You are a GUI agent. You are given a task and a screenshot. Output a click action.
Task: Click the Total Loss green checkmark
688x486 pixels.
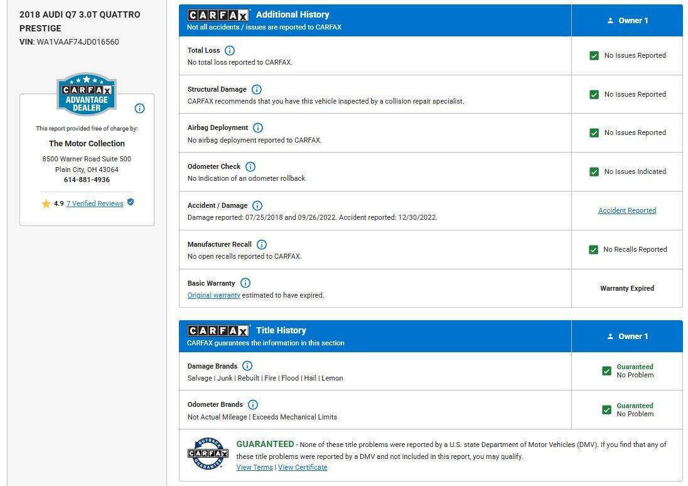point(594,56)
